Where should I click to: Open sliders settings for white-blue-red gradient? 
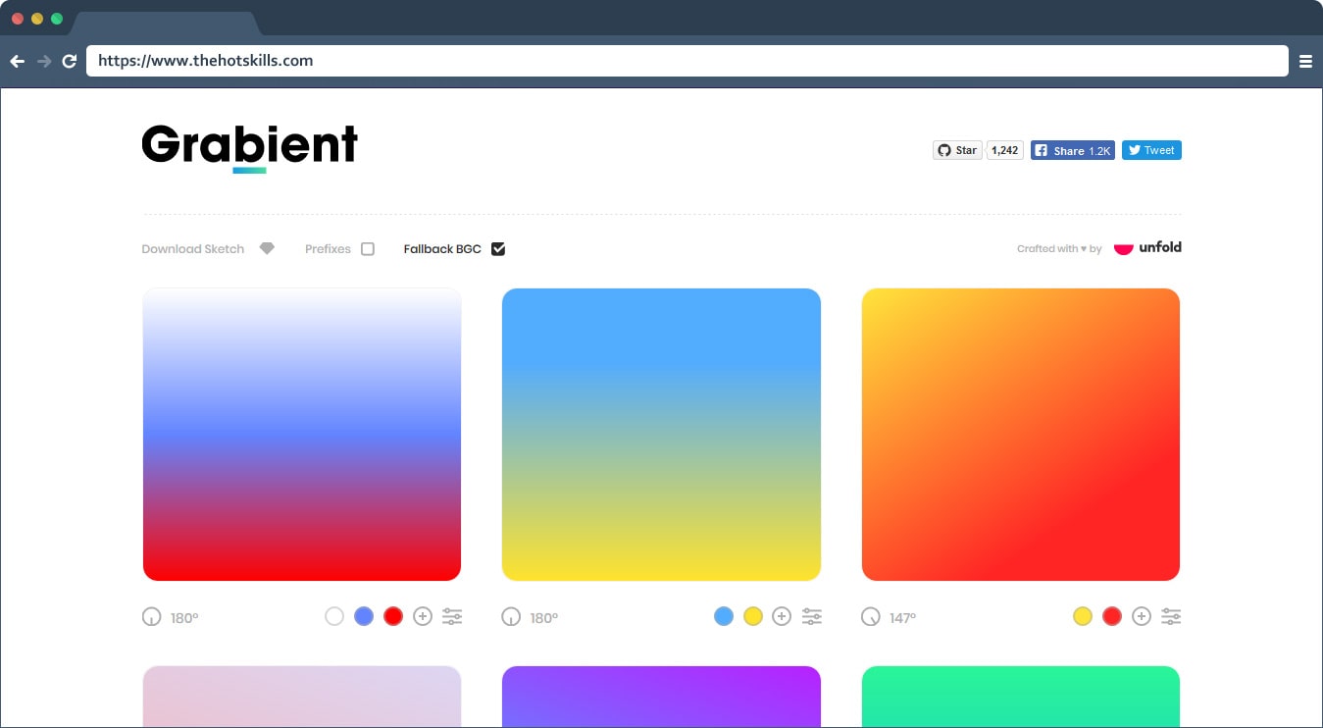452,616
